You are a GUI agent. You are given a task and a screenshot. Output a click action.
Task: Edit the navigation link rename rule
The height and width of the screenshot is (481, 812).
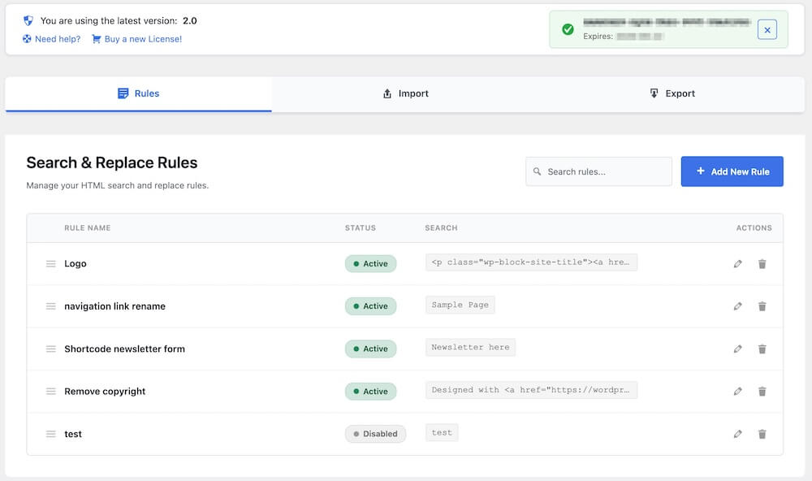point(737,306)
